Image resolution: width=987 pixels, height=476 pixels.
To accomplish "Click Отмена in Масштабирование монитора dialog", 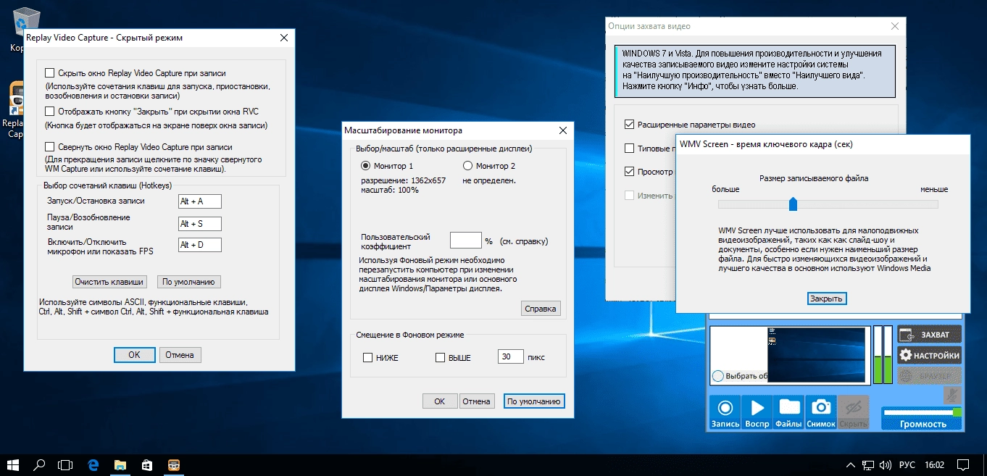I will (477, 401).
